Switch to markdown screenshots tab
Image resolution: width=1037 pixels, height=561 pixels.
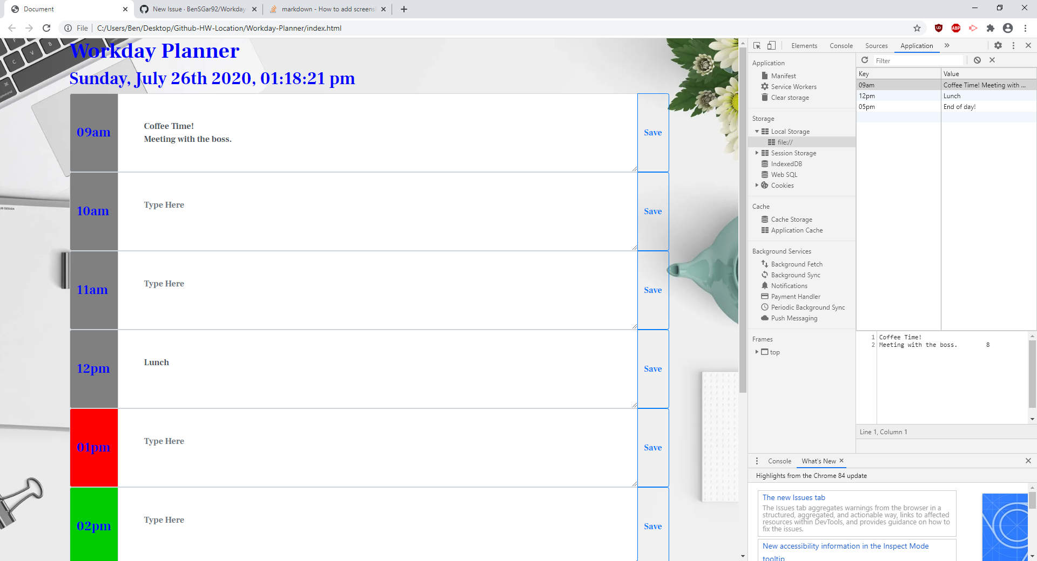328,9
